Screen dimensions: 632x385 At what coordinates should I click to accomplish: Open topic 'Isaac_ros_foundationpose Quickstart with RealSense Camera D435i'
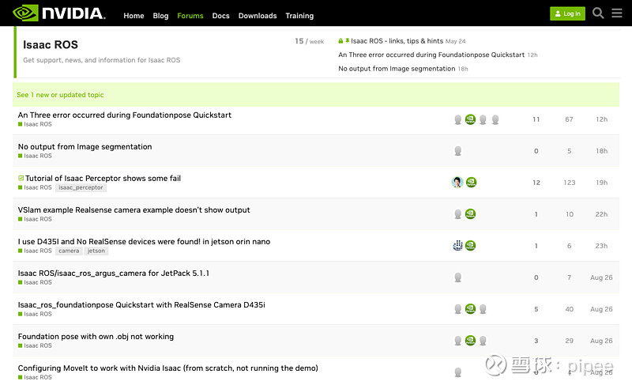tap(141, 305)
